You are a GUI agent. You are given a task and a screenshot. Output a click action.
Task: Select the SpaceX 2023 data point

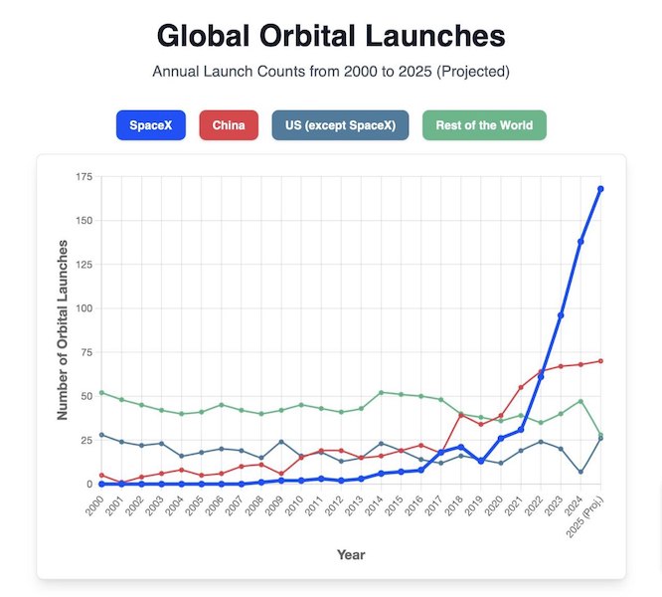pos(561,315)
